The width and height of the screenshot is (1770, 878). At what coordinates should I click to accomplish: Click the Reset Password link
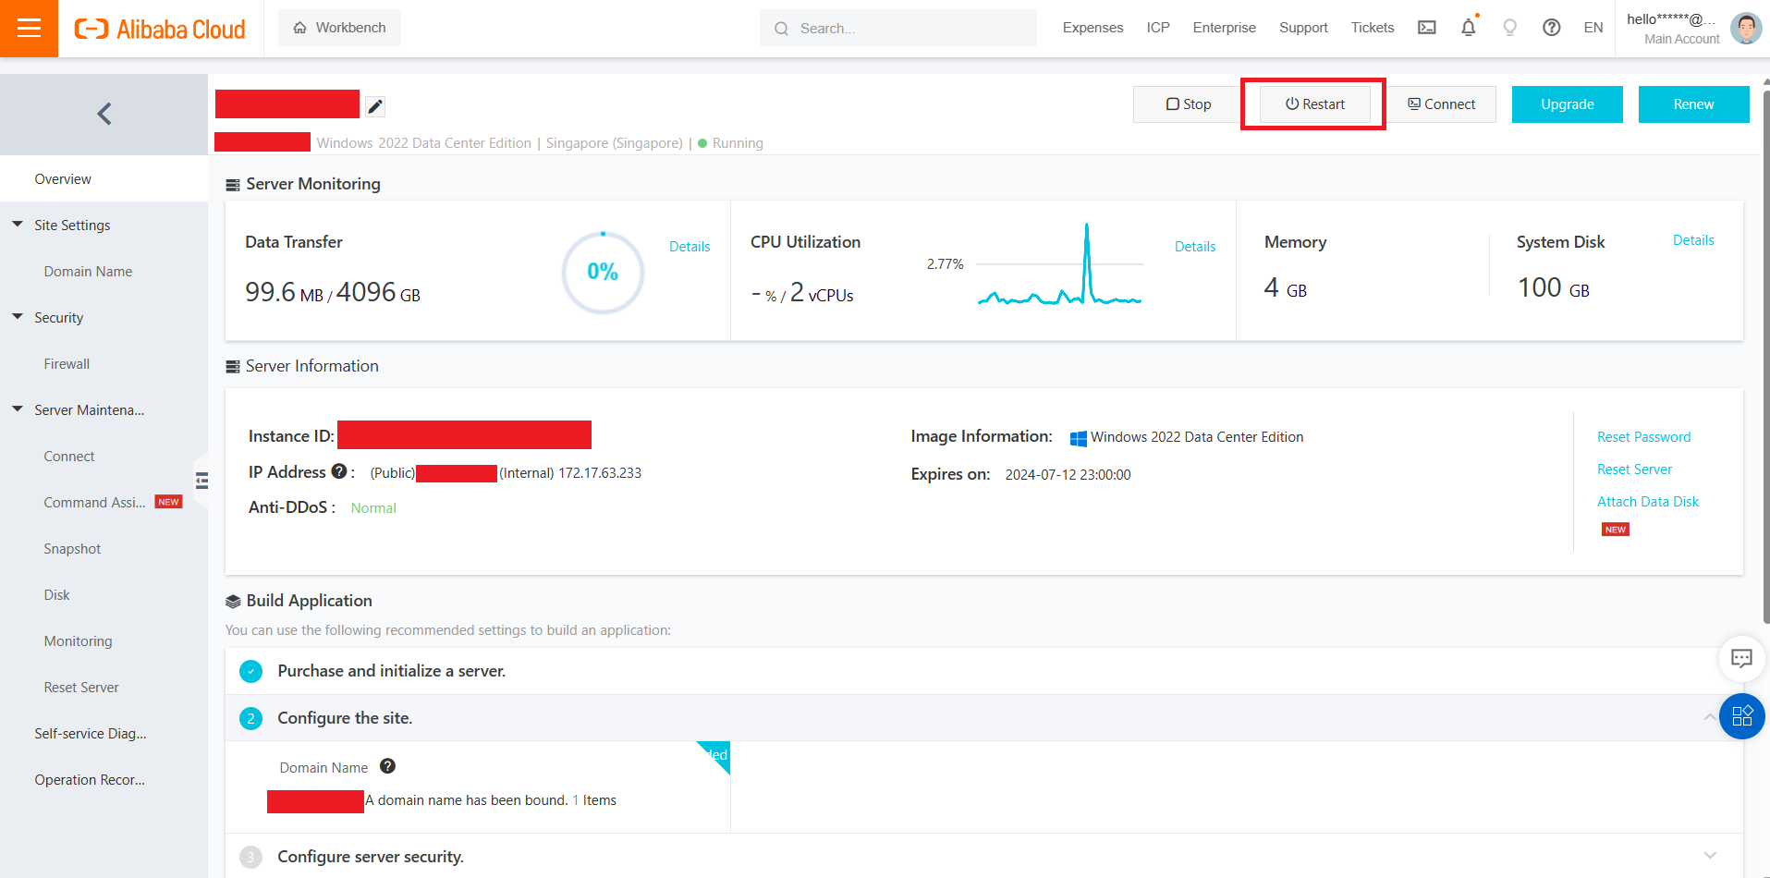click(x=1643, y=436)
